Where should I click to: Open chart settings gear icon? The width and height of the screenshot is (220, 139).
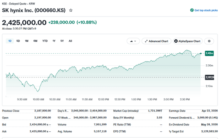tap(209, 41)
